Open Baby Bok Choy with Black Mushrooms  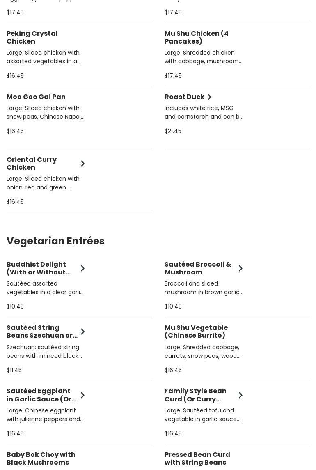point(41,458)
